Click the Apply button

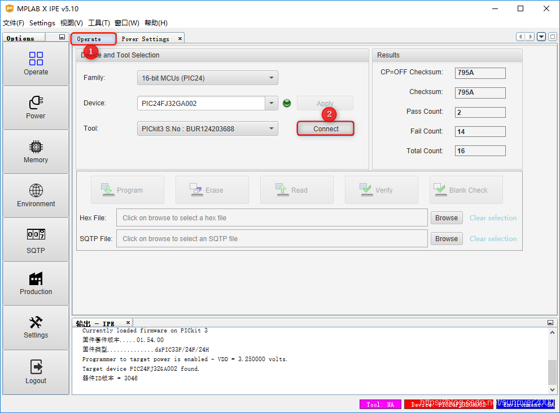tap(325, 103)
